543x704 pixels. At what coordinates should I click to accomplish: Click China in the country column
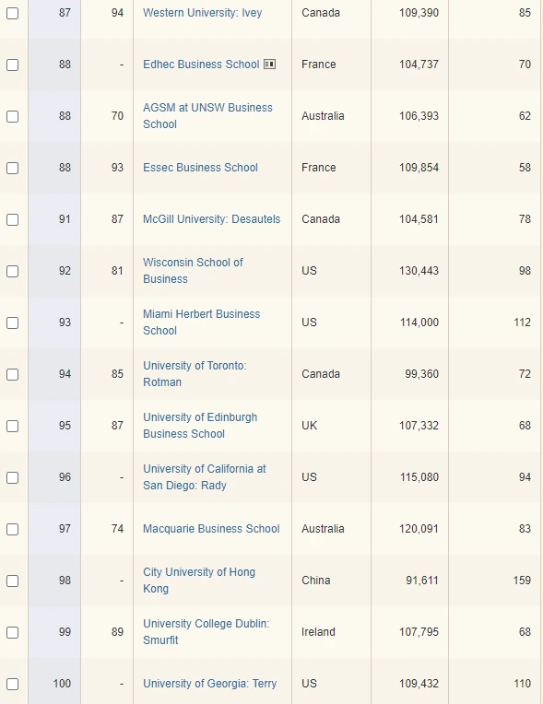click(x=315, y=581)
